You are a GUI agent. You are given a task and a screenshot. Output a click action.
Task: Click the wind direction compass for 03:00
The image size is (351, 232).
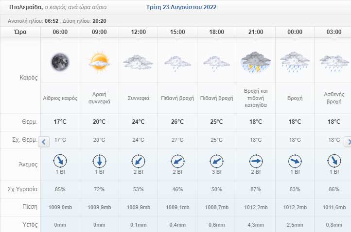(334, 161)
